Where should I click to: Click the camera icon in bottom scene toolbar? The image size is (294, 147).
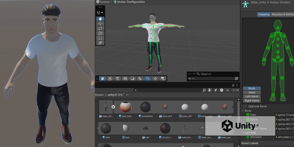coord(163,79)
